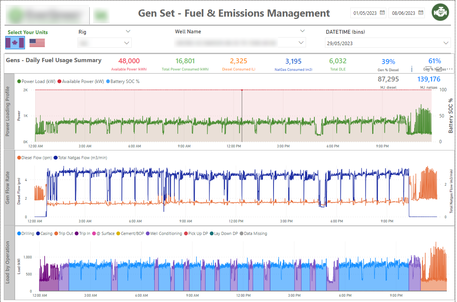
Task: Toggle the Trip In legend item
Action: click(x=82, y=234)
